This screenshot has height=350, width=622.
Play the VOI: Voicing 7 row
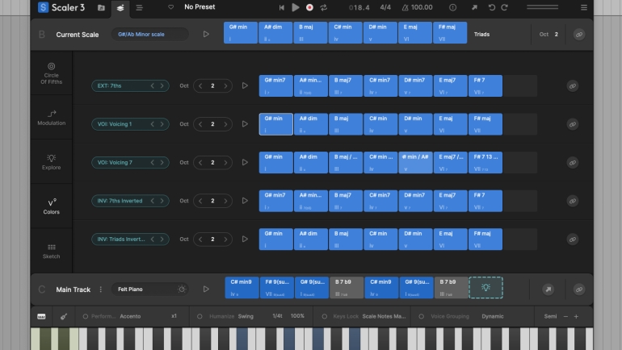245,163
